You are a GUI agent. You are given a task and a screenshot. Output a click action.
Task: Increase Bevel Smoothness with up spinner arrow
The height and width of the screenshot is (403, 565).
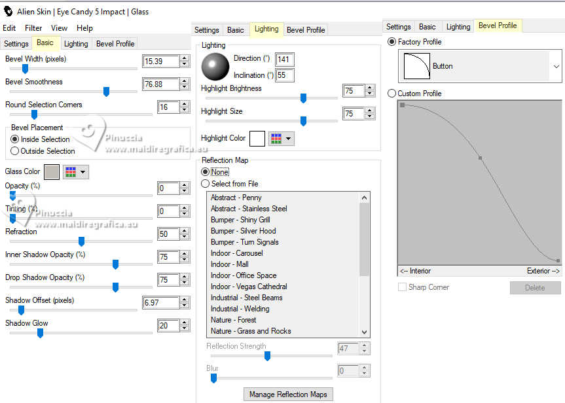[185, 81]
